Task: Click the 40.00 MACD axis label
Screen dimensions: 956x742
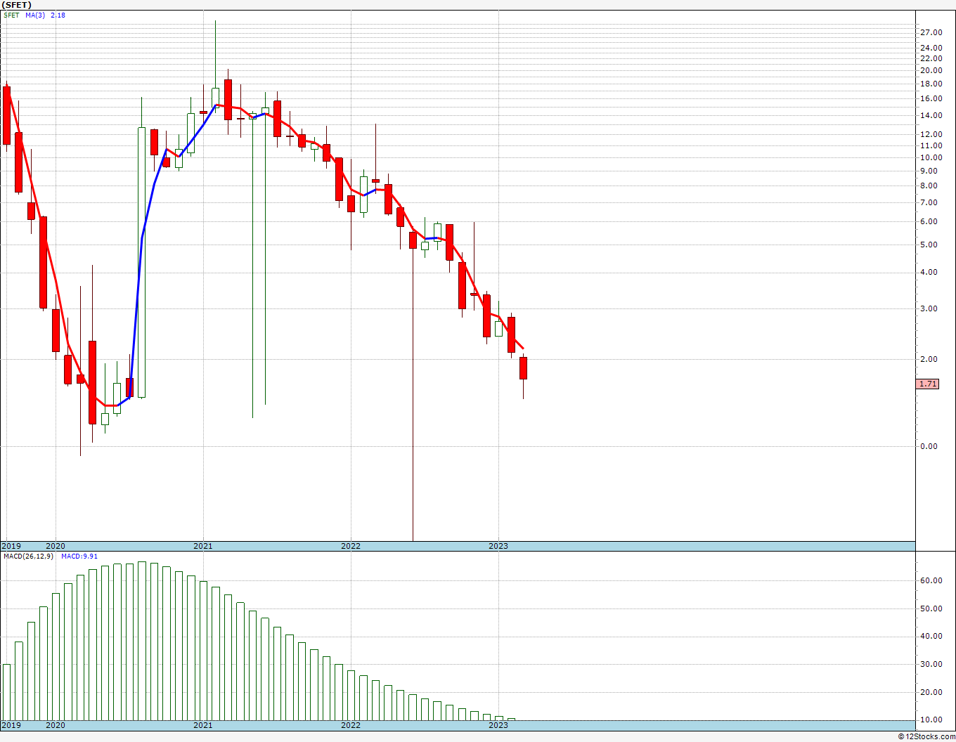Action: (x=931, y=636)
